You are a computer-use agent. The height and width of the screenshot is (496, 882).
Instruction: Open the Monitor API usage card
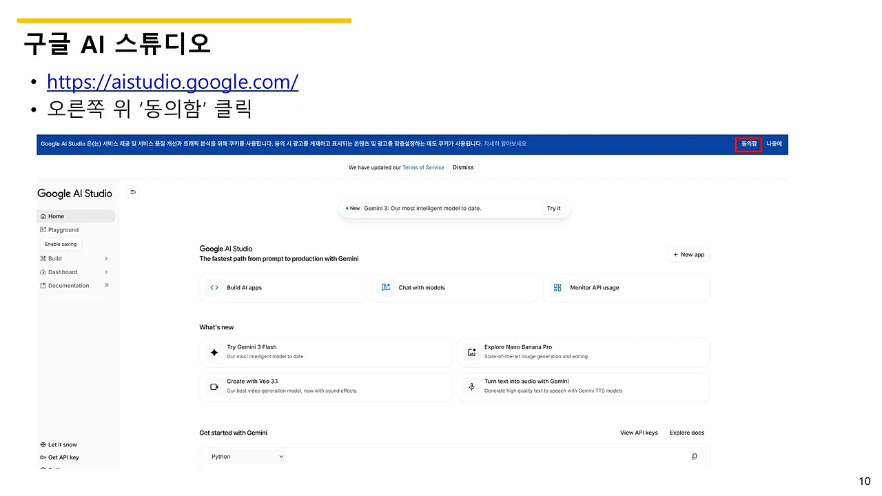[626, 288]
